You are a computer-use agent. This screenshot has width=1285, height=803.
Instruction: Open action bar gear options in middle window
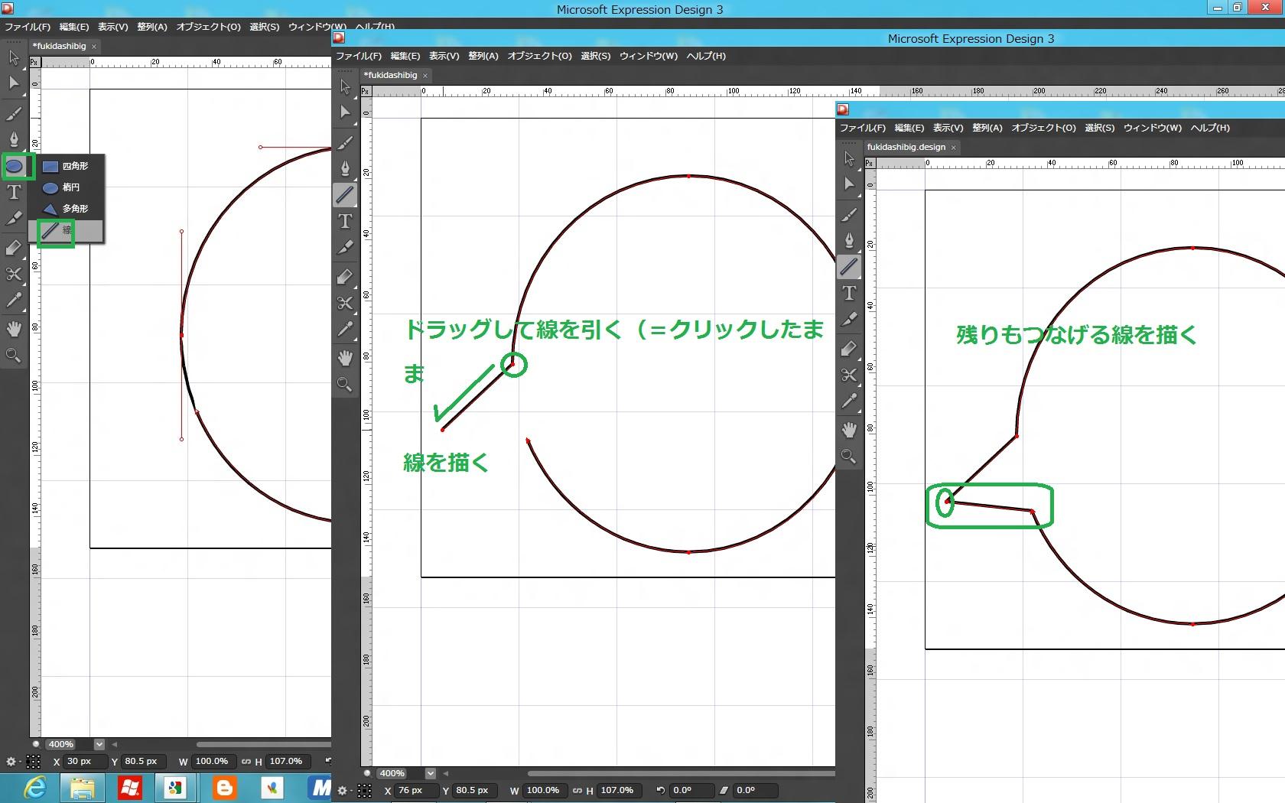point(342,791)
